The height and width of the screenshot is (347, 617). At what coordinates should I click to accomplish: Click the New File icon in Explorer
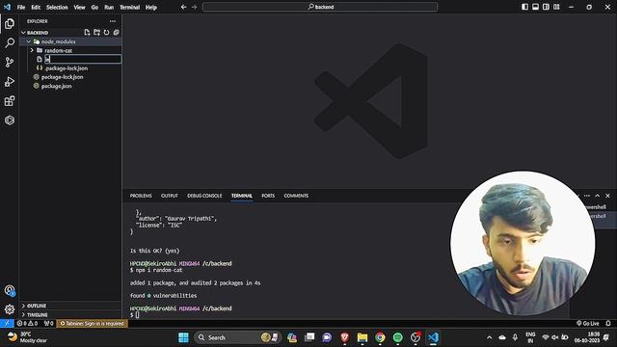click(87, 32)
